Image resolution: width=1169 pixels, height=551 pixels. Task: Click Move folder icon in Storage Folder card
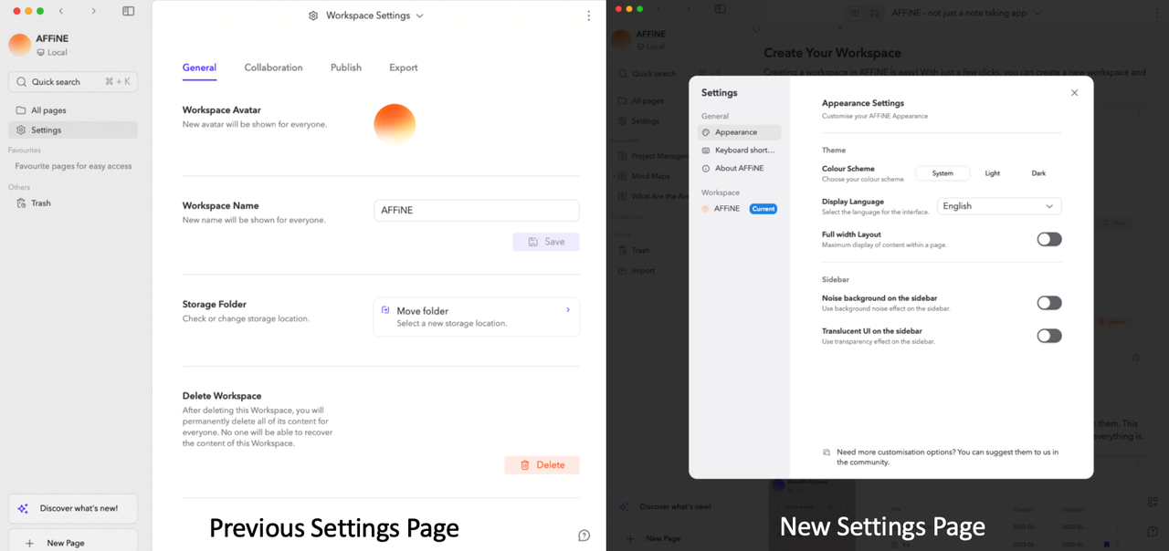point(385,310)
